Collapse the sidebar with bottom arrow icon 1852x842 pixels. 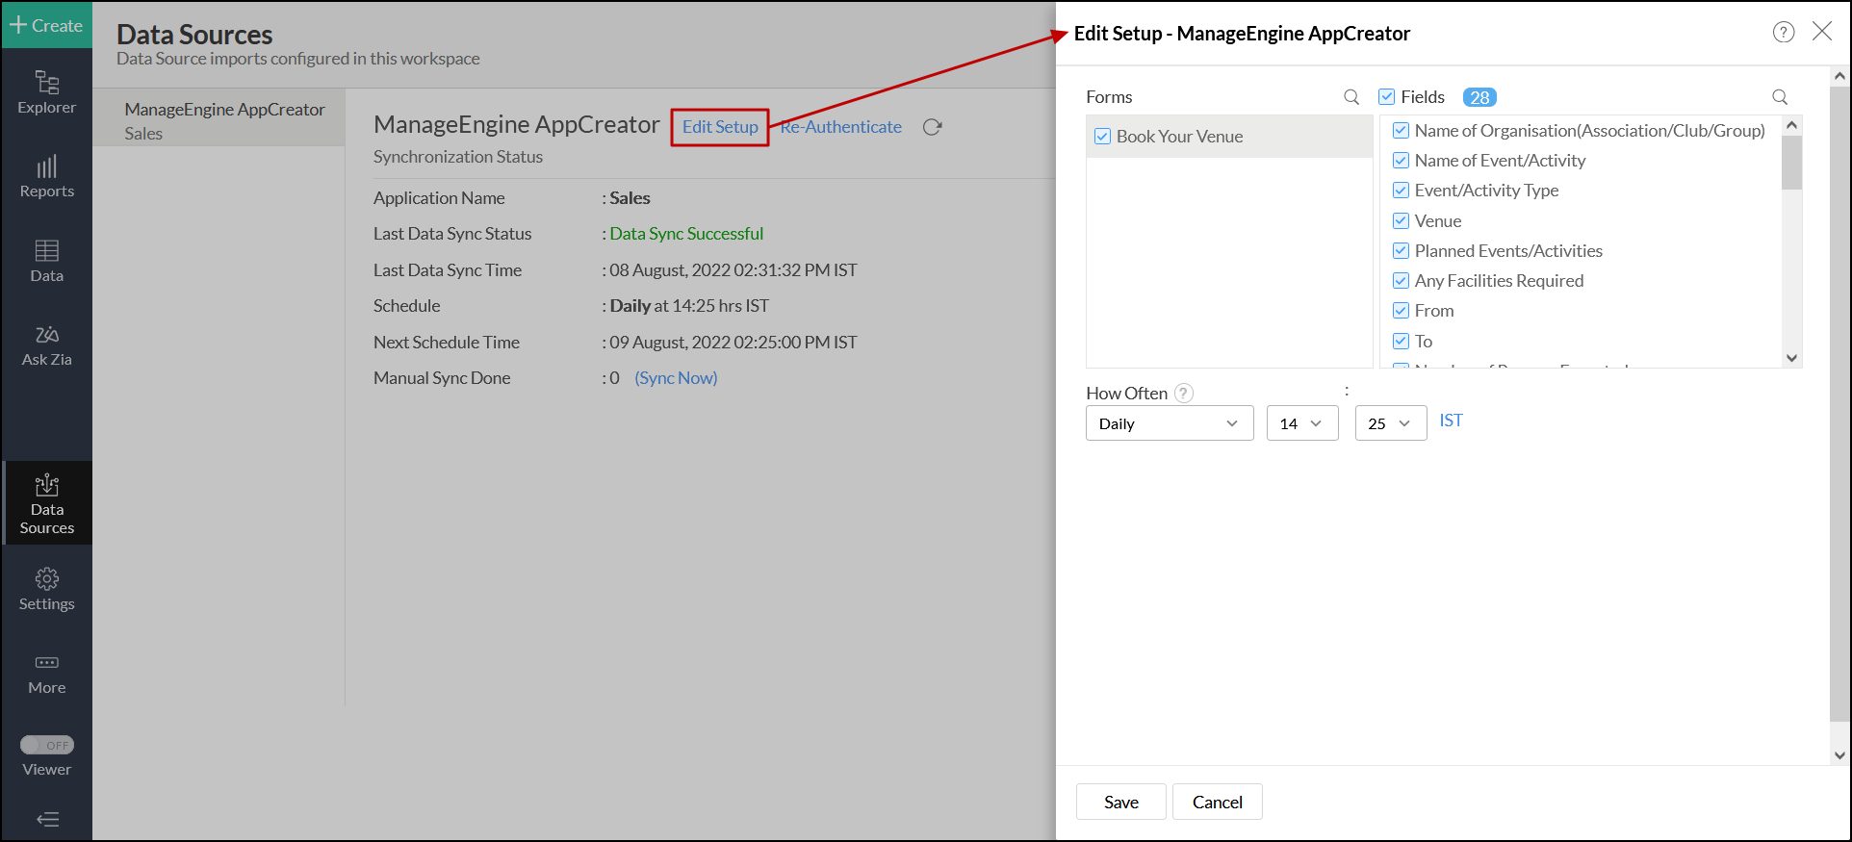click(47, 820)
